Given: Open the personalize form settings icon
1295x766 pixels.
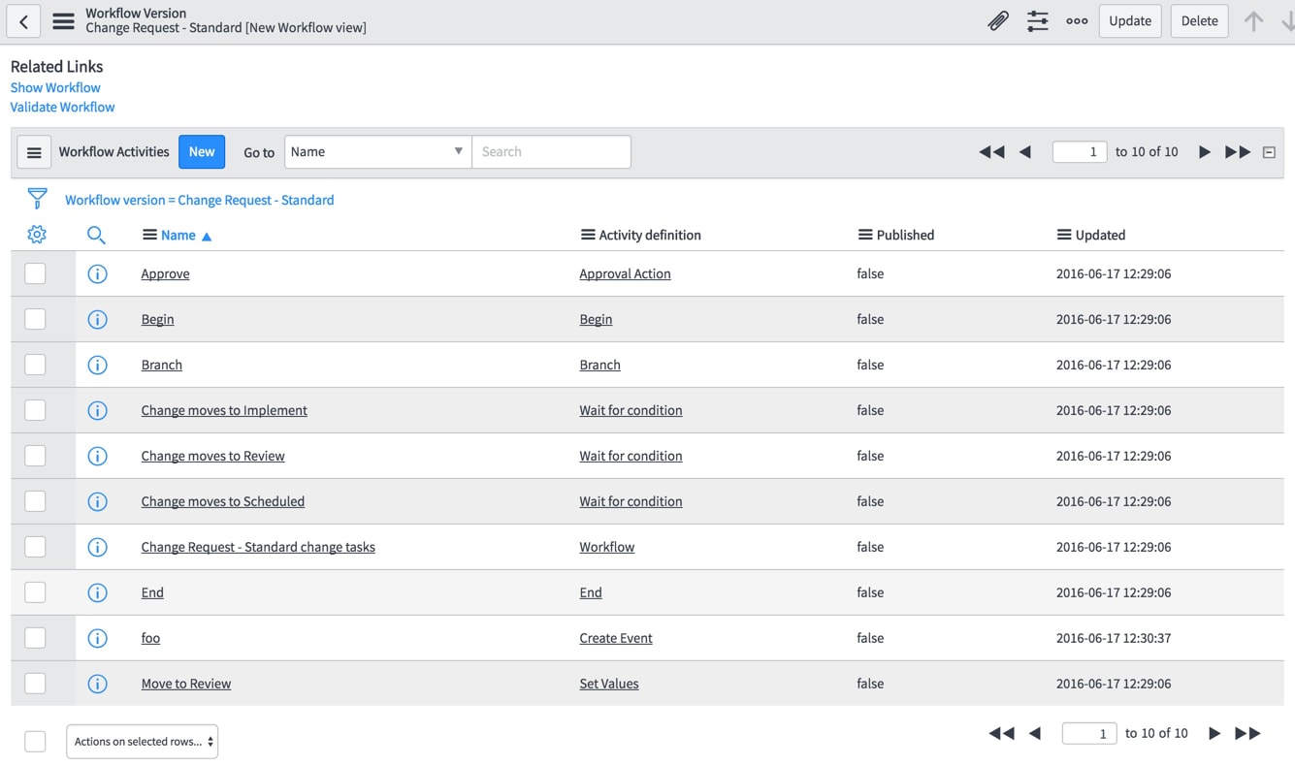Looking at the screenshot, I should (x=1037, y=20).
